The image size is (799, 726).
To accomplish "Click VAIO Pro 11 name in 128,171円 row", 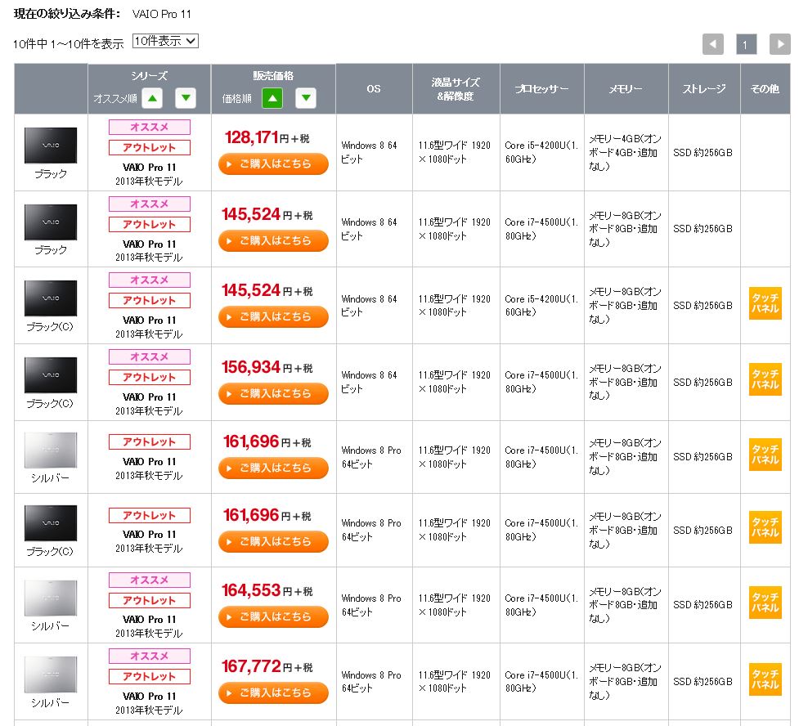I will coord(149,167).
